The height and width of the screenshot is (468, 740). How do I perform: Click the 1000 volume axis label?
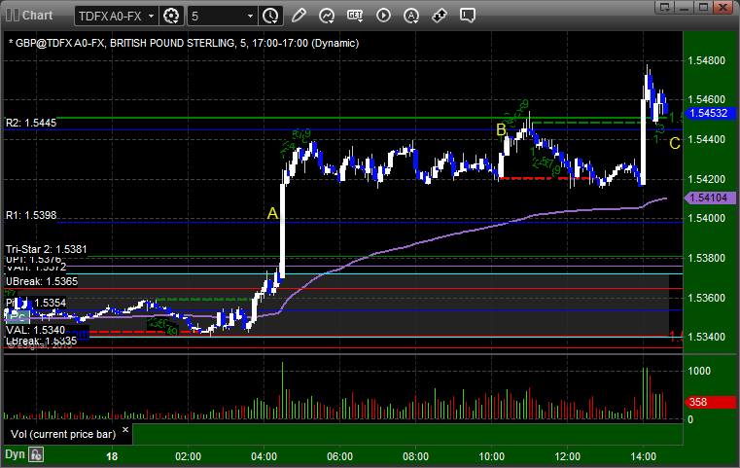(x=699, y=371)
